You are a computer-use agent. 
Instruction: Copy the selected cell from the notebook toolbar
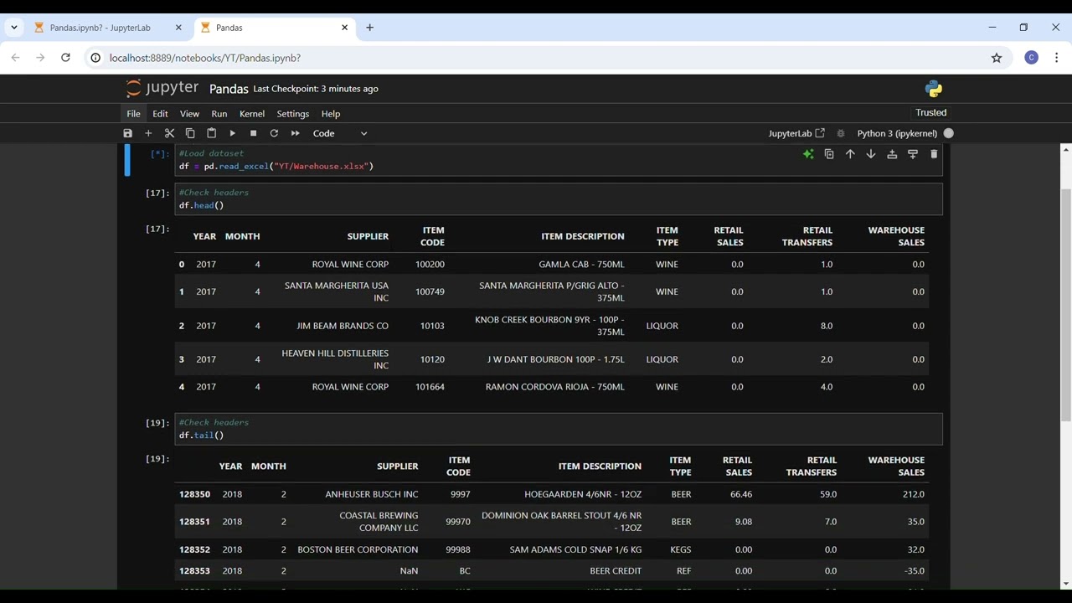190,133
